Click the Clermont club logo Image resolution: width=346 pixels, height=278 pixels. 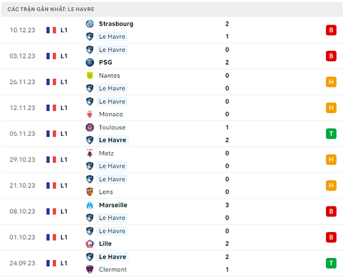[90, 270]
